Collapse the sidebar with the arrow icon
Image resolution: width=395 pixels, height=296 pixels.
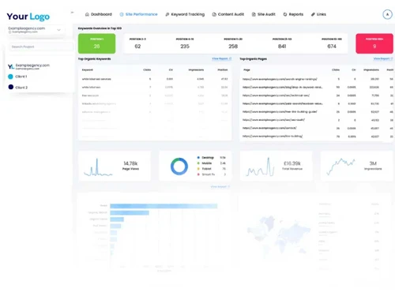tap(72, 13)
